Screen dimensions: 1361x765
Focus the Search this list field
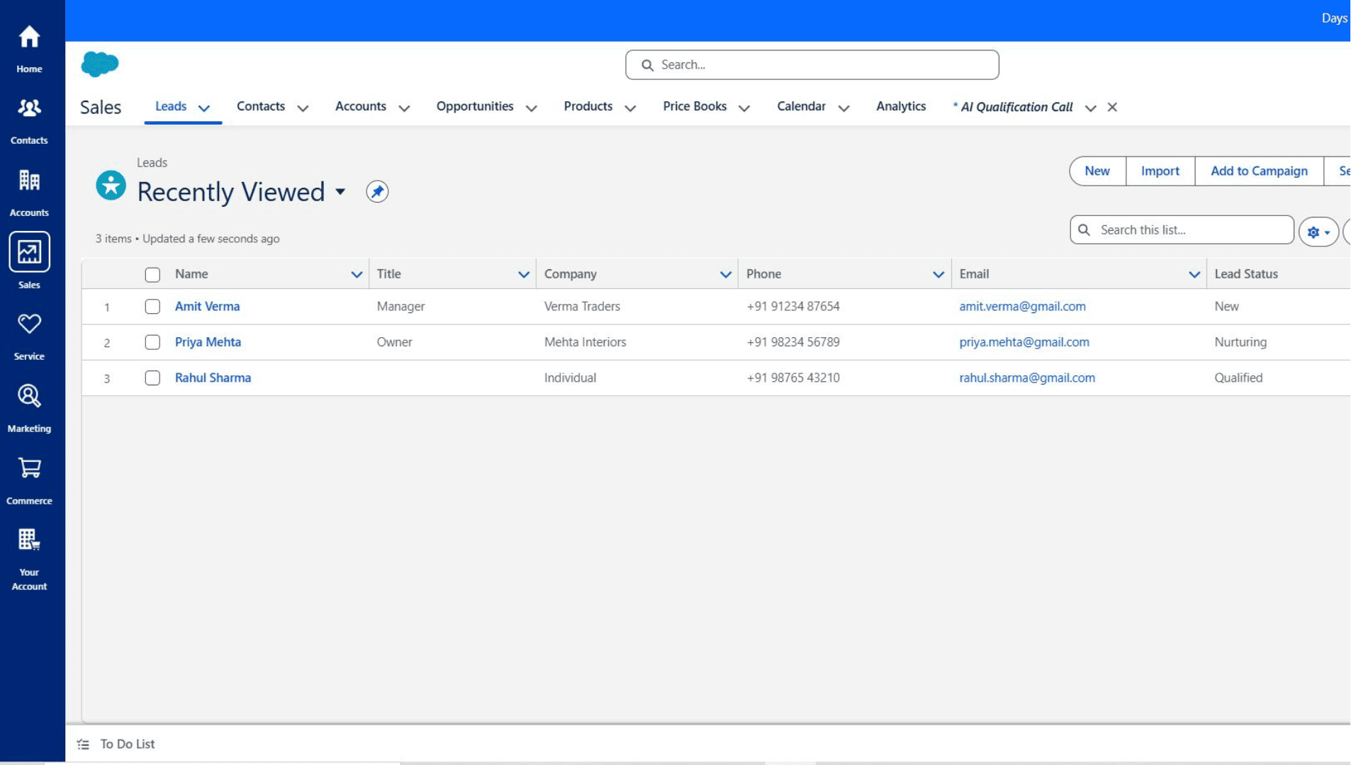[x=1182, y=229]
